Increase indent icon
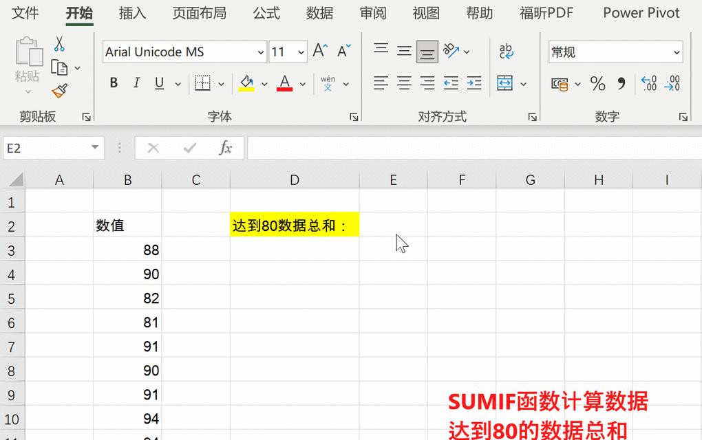Screen dimensions: 702x440 (x=474, y=83)
